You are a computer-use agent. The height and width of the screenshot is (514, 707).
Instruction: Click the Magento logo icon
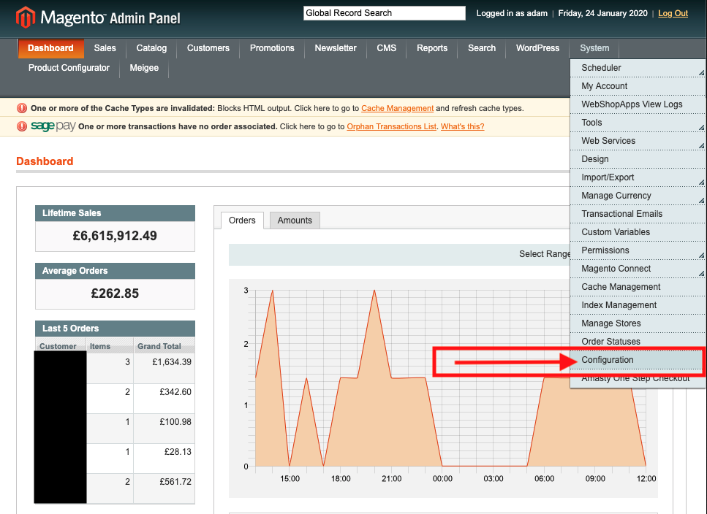pos(26,17)
